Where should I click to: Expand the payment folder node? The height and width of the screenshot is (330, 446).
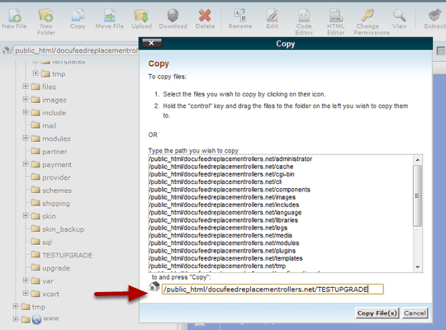26,164
